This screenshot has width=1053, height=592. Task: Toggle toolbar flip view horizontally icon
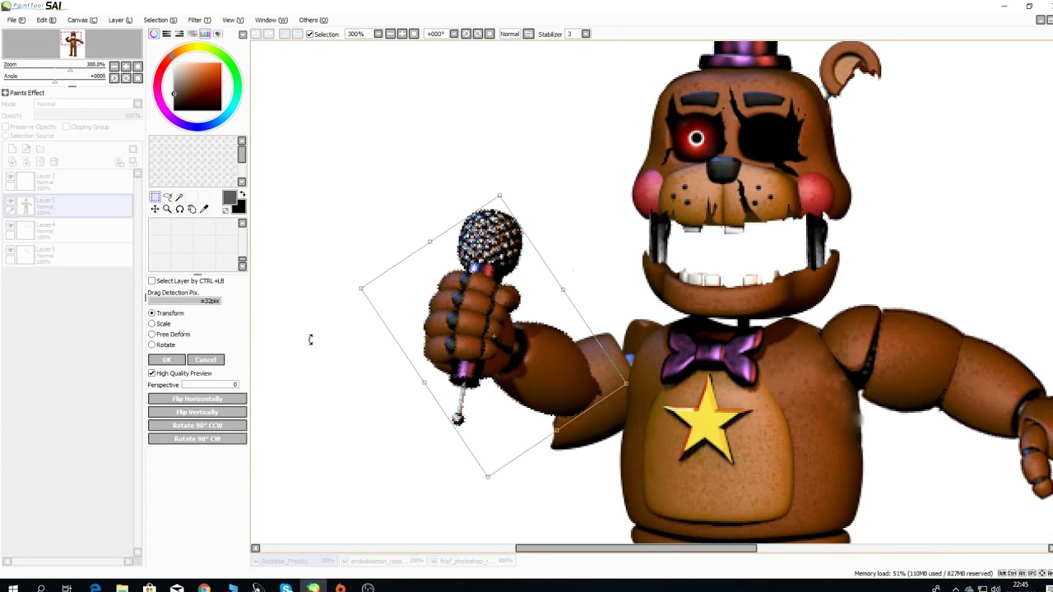pos(528,34)
